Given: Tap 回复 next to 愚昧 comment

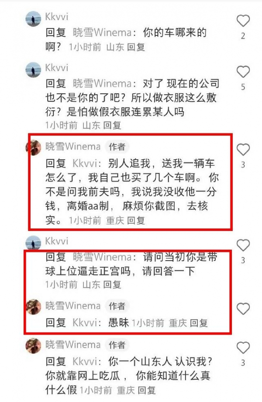Looking at the screenshot, I should coord(199,323).
